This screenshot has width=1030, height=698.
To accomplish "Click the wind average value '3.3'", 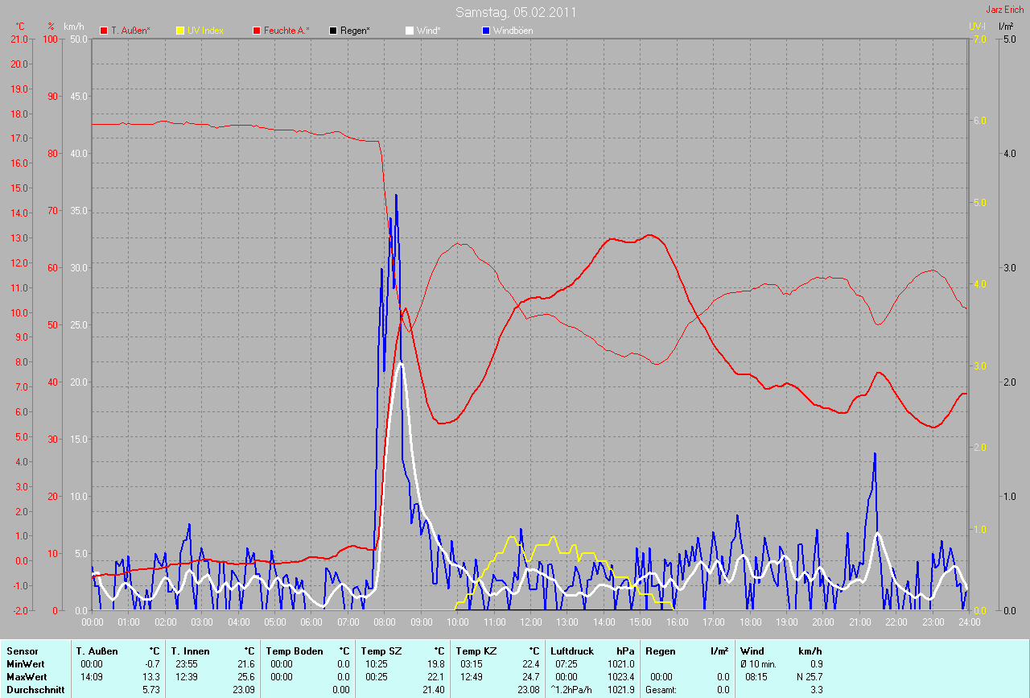I will point(816,690).
